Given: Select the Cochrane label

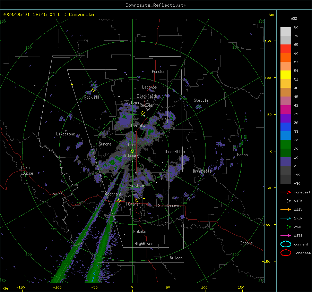Looking at the screenshot, I should click(113, 194).
